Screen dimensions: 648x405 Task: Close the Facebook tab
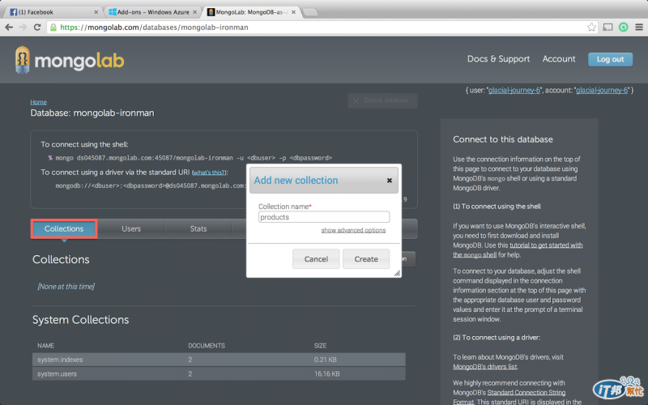coord(96,12)
